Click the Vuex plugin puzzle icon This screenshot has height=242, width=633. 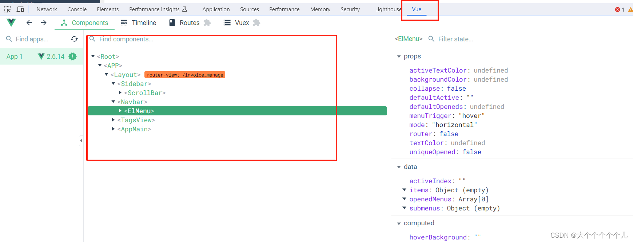point(256,23)
